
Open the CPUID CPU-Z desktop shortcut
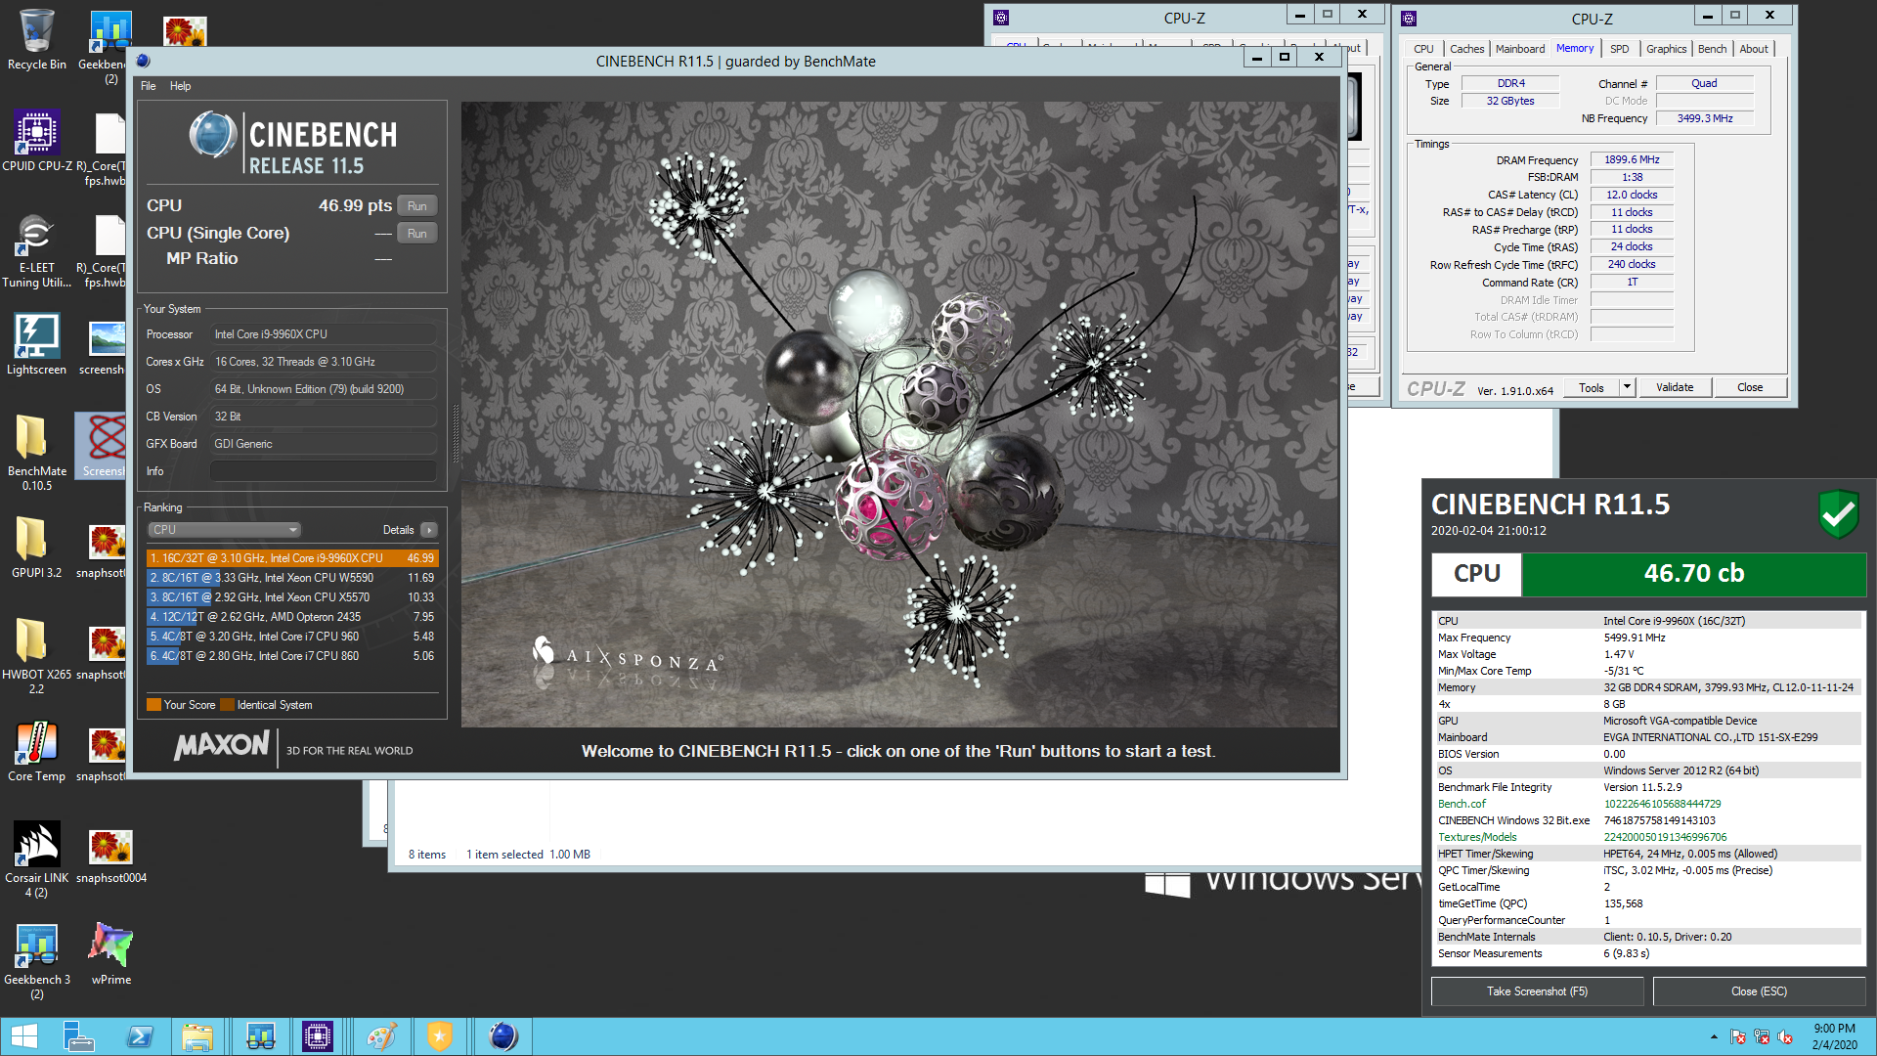pos(37,142)
